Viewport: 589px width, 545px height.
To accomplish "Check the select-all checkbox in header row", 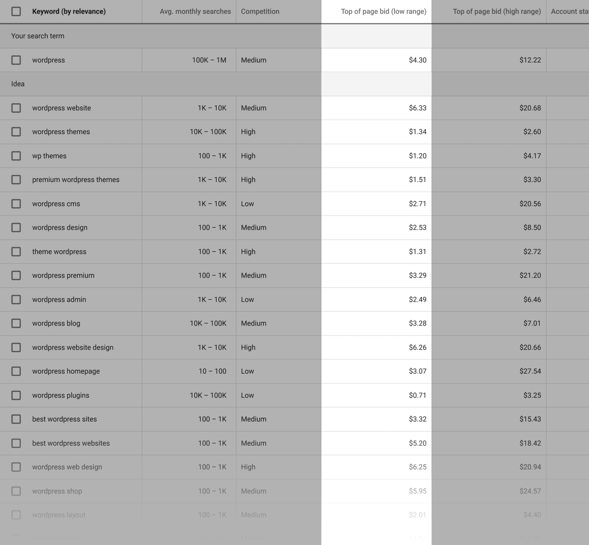I will 16,12.
